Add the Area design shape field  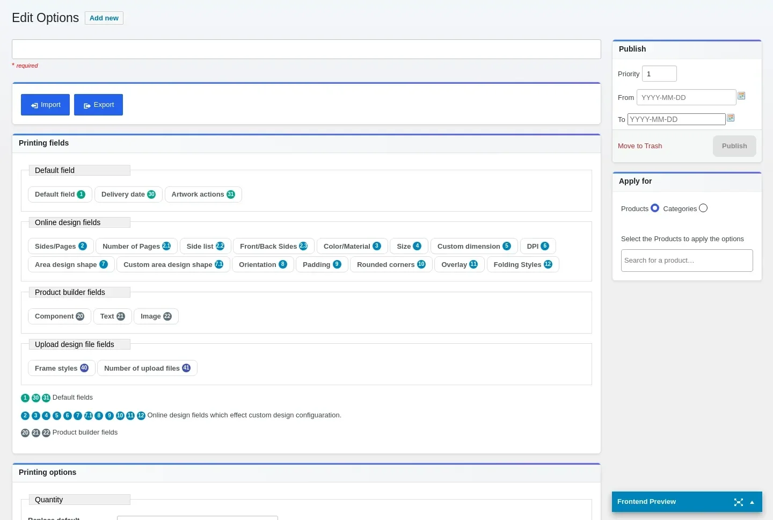71,265
